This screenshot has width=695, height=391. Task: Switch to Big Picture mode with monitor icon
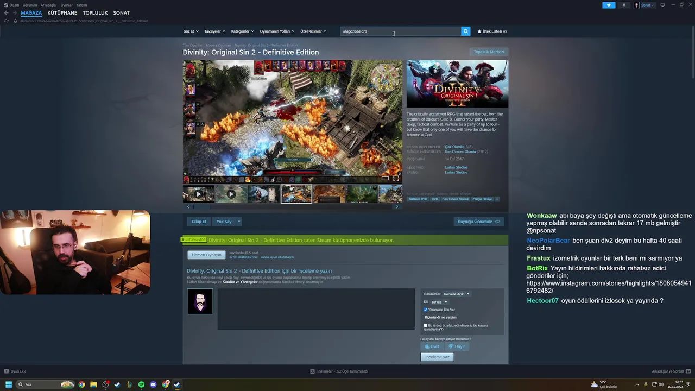pos(662,5)
